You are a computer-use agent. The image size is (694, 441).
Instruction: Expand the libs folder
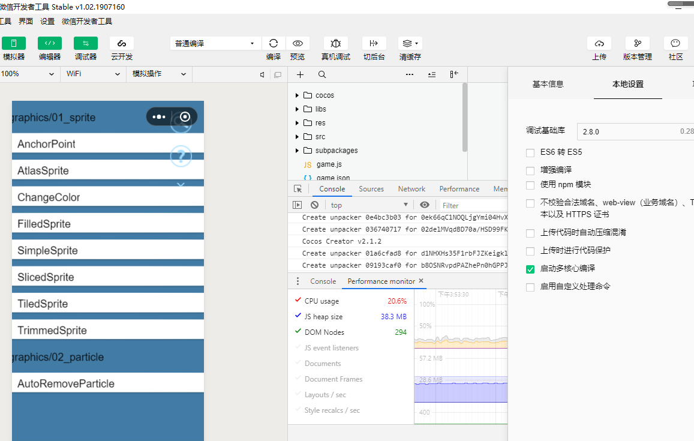click(x=297, y=109)
